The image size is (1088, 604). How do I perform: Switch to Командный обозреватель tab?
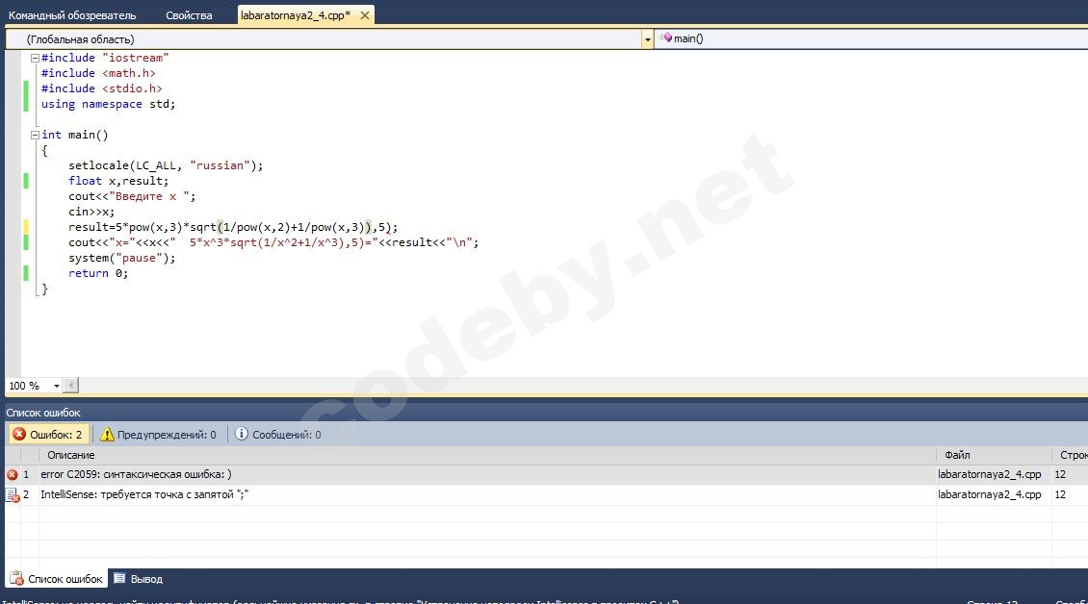(72, 15)
